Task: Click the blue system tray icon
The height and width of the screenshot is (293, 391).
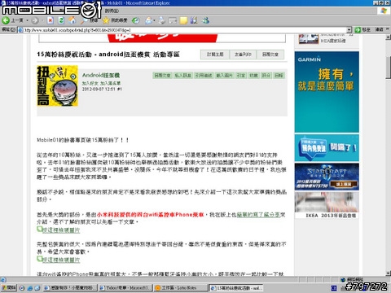Action: [334, 288]
